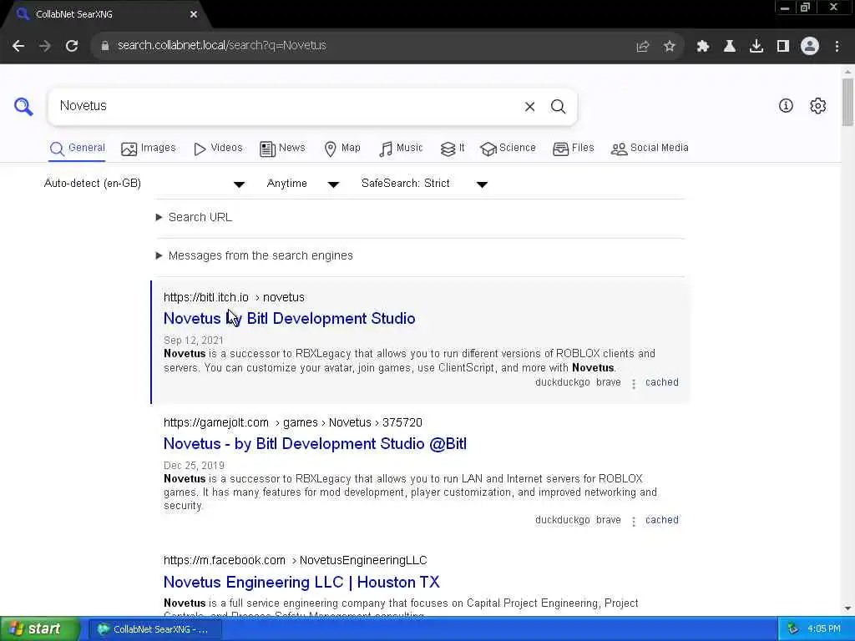Switch to the General tab
Screen dimensions: 855x641
(77, 149)
